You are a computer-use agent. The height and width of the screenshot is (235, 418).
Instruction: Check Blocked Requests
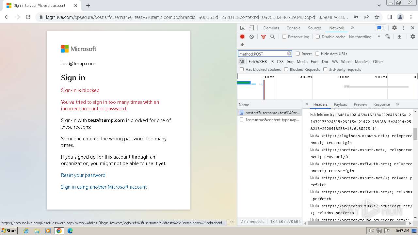[x=286, y=70]
